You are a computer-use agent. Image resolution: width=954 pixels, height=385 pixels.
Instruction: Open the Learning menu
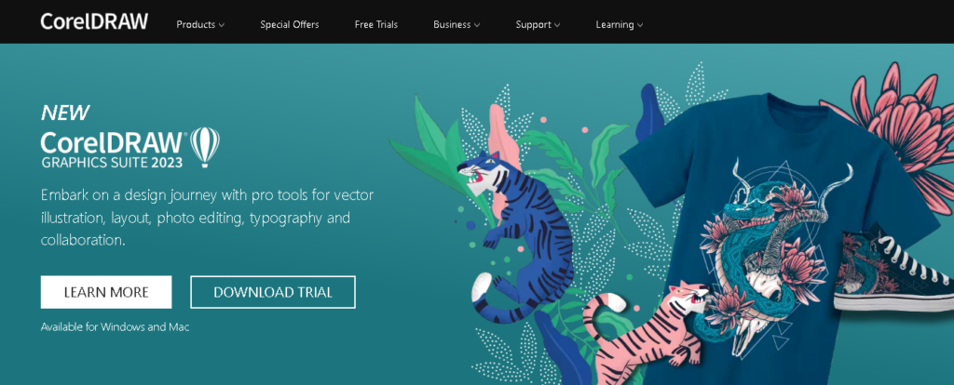click(620, 25)
